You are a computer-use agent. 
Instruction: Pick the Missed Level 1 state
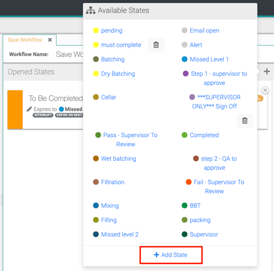pos(209,59)
